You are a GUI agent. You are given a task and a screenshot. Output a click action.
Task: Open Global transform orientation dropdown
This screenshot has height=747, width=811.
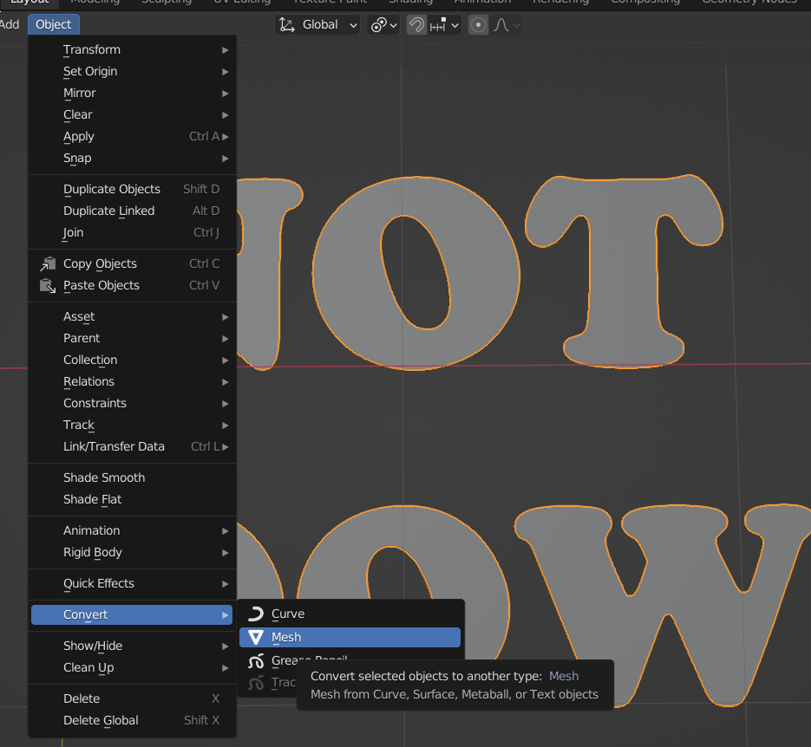[317, 25]
